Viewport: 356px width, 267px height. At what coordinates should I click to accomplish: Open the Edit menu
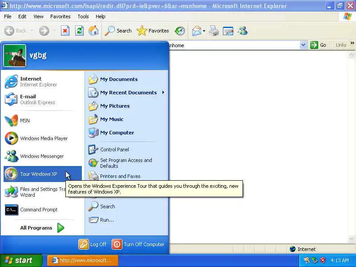click(x=22, y=16)
